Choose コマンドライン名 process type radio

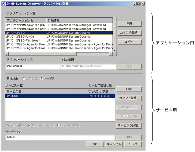(x=29, y=125)
